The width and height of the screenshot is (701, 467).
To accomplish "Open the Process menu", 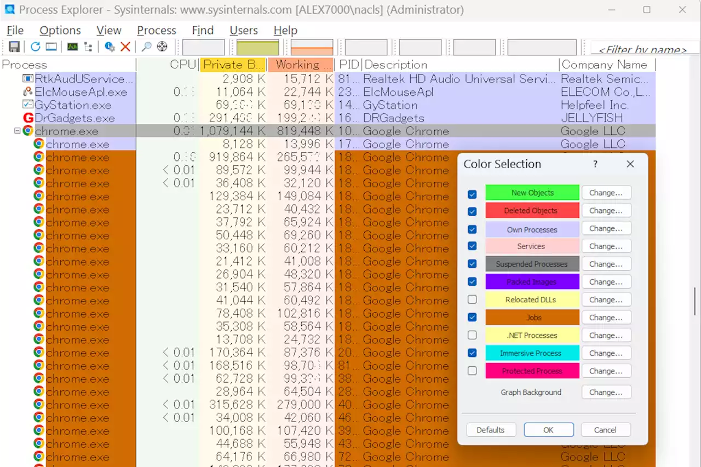I will pos(157,30).
